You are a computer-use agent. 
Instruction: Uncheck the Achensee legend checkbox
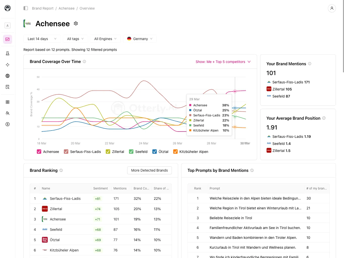pyautogui.click(x=39, y=152)
